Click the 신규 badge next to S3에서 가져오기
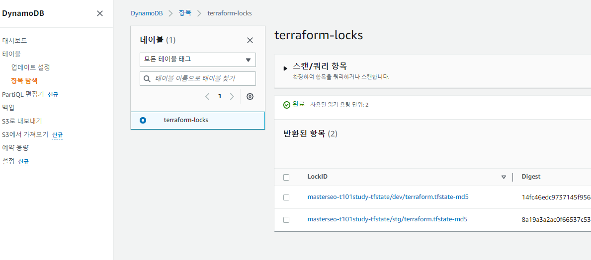 click(57, 134)
